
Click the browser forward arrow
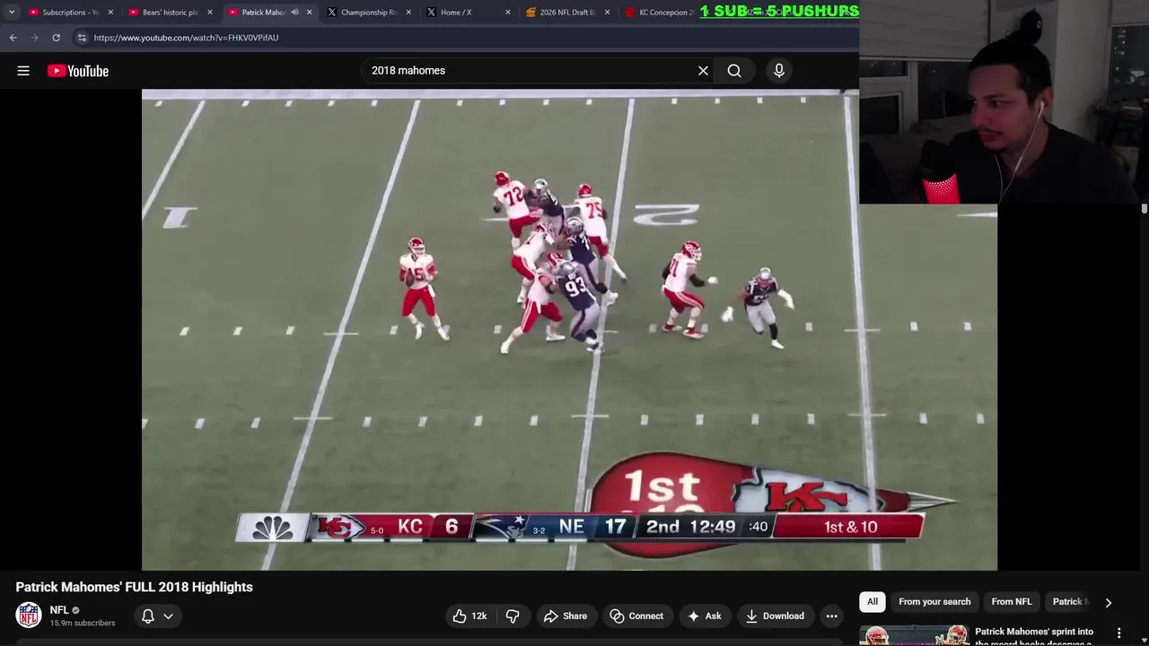point(34,38)
